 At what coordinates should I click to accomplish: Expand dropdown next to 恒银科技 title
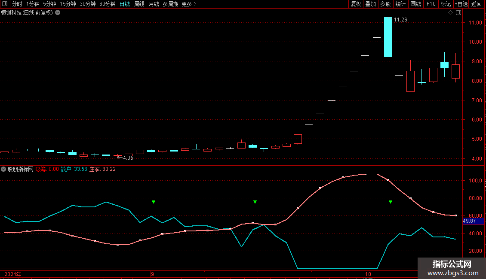pyautogui.click(x=58, y=13)
